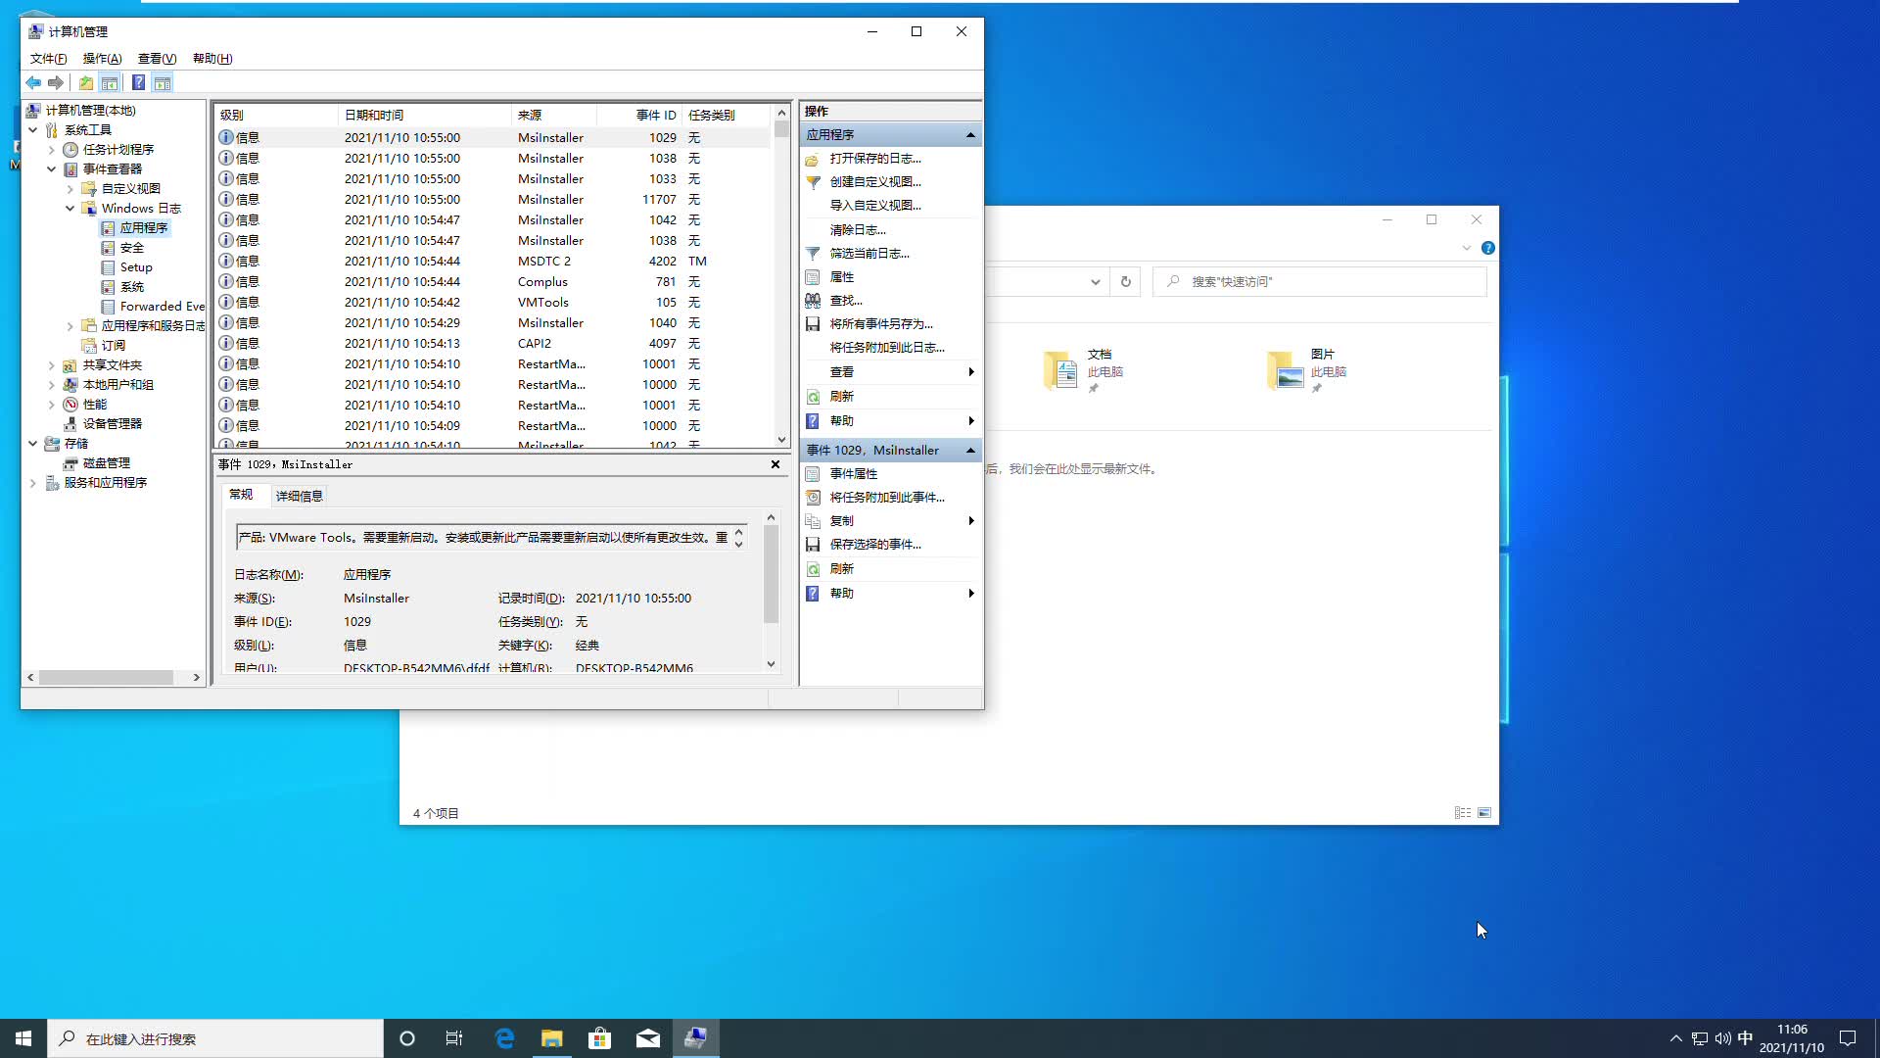Click the Forward arrow in Computer Management toolbar
This screenshot has height=1058, width=1880.
coord(56,83)
